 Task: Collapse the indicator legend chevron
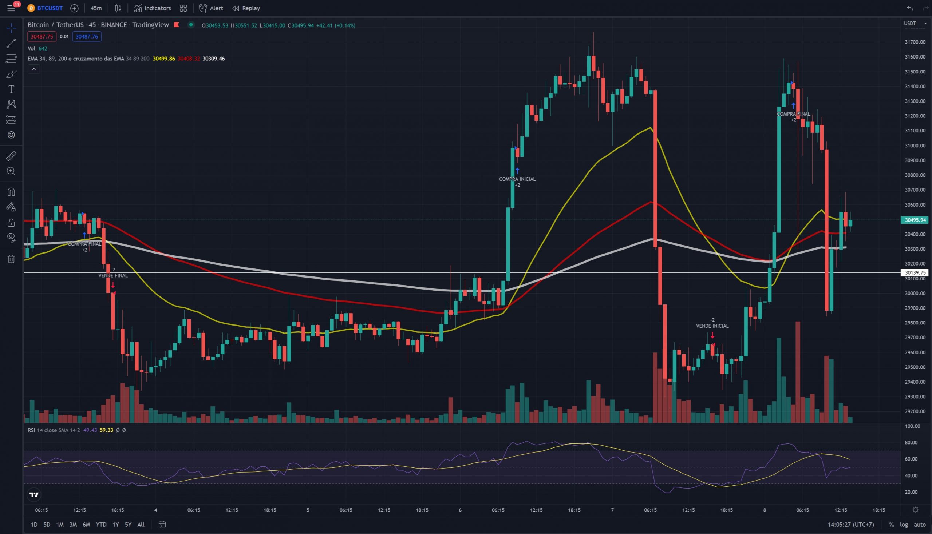34,69
